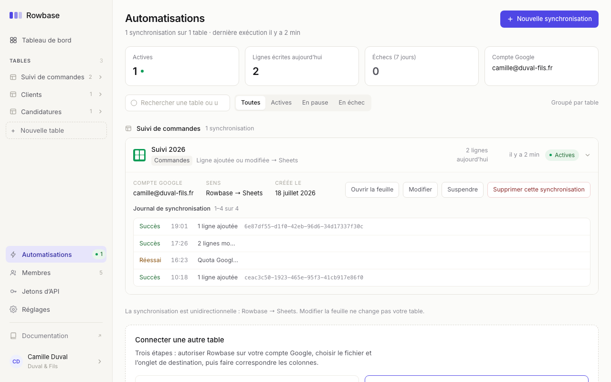Select the 17:26 log row '2 lignes mo...'
Viewport: 611px width, 382px height.
(x=362, y=244)
